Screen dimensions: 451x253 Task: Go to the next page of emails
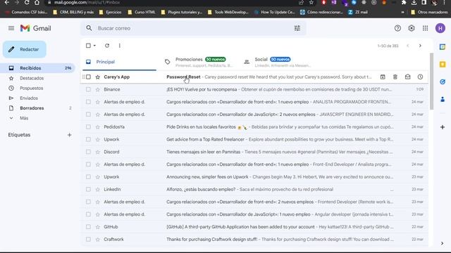pos(420,46)
